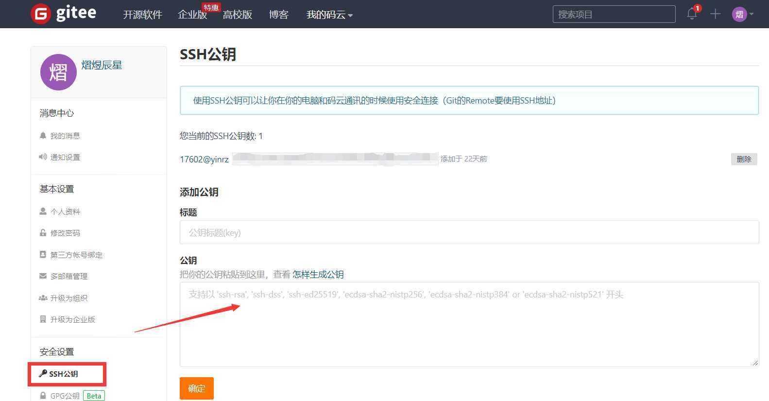Click lock icon beside GPG公钥

(x=43, y=395)
